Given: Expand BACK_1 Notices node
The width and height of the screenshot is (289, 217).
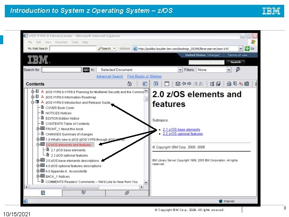Looking at the screenshot, I should 38,176.
